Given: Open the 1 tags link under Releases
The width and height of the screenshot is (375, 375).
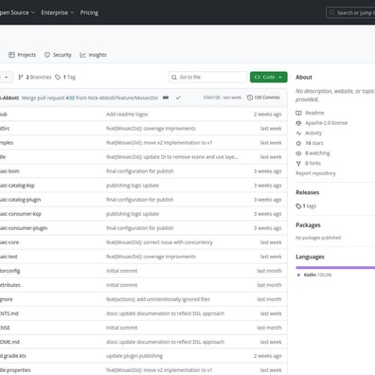Looking at the screenshot, I should [x=310, y=206].
